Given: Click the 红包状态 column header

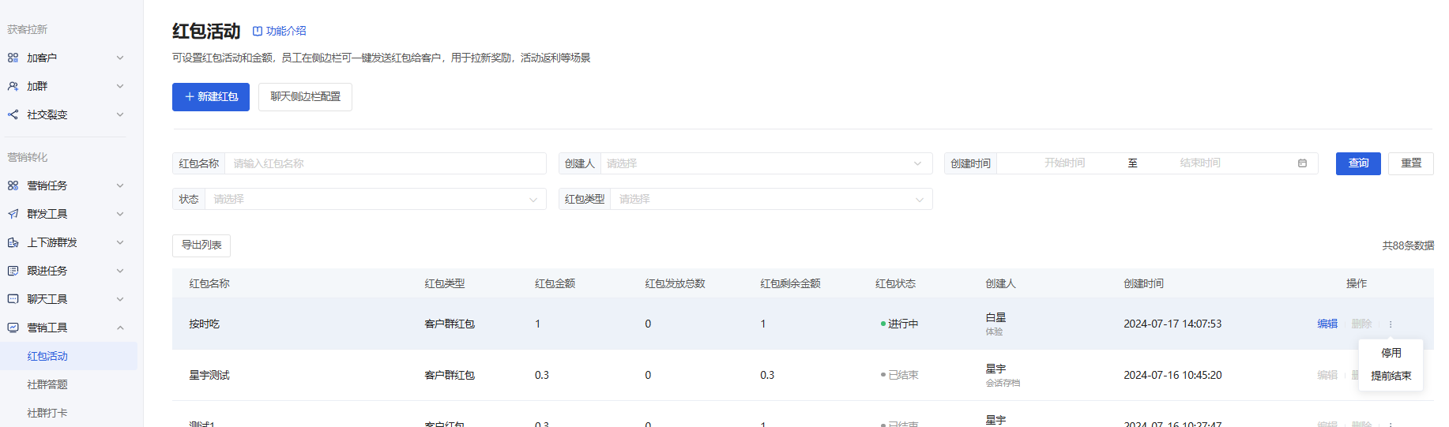Looking at the screenshot, I should 895,283.
